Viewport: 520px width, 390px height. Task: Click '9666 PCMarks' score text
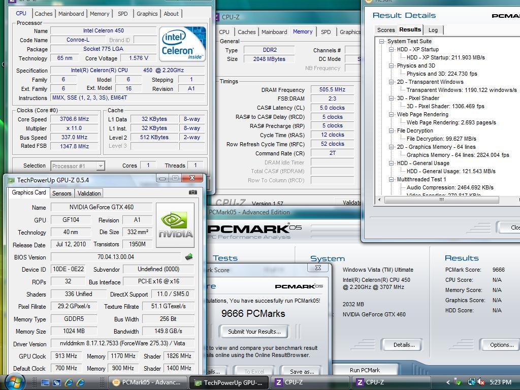pyautogui.click(x=253, y=313)
